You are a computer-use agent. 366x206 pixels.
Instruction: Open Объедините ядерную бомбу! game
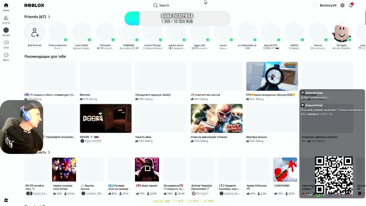[153, 95]
